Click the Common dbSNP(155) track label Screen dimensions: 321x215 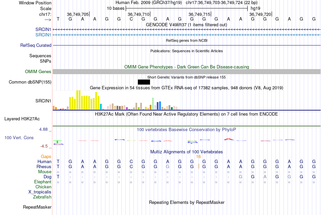click(30, 82)
